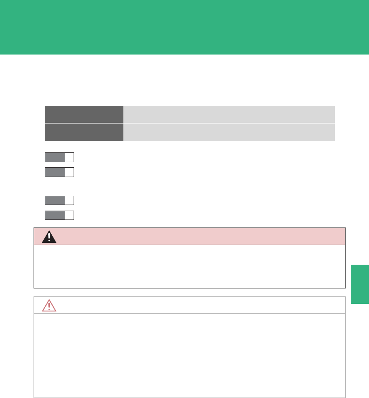Click inside the caution box body area
This screenshot has height=398, width=369.
(x=189, y=355)
